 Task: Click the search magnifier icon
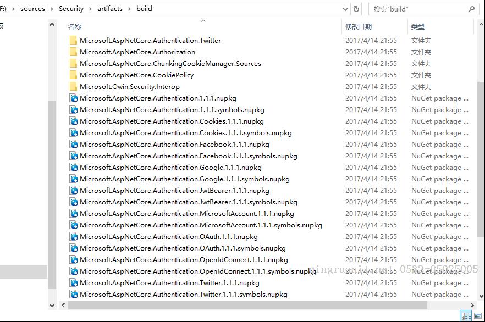pyautogui.click(x=471, y=9)
